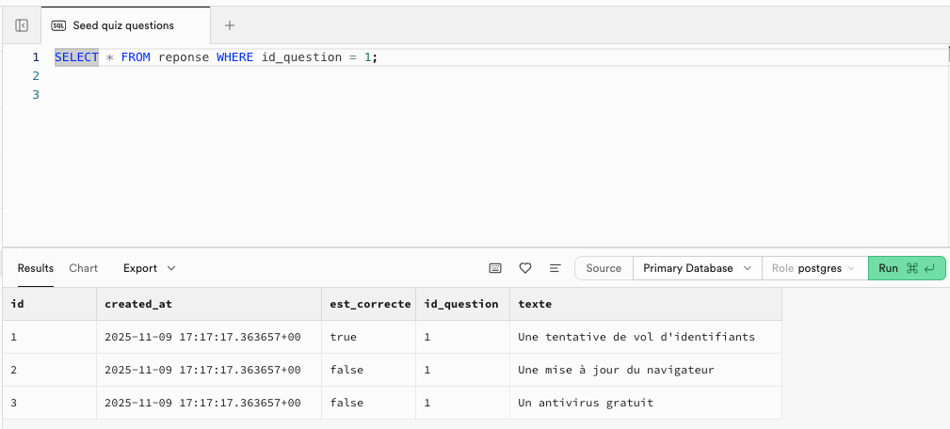Place cursor on editor line 2
The width and height of the screenshot is (950, 429).
point(282,76)
